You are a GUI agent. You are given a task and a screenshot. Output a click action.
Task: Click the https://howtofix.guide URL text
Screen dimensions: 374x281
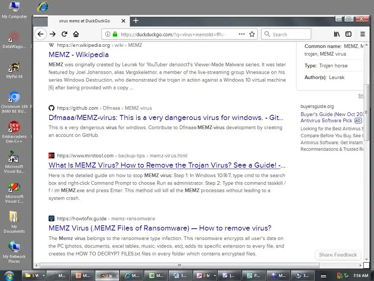[x=81, y=218]
